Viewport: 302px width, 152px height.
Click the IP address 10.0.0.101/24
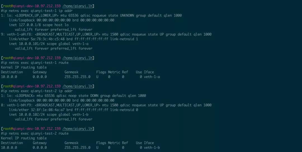point(32,44)
